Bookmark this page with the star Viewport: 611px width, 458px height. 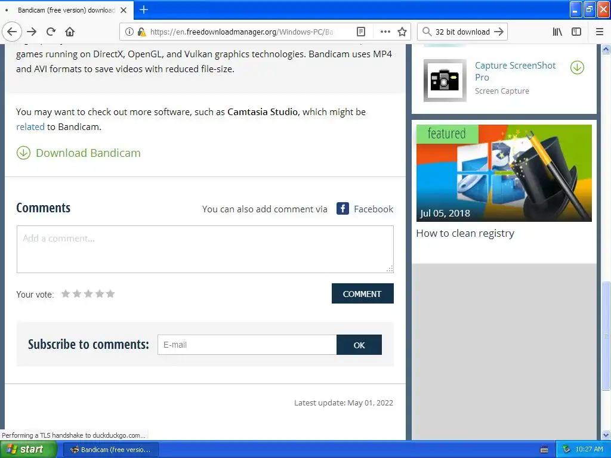tap(402, 32)
